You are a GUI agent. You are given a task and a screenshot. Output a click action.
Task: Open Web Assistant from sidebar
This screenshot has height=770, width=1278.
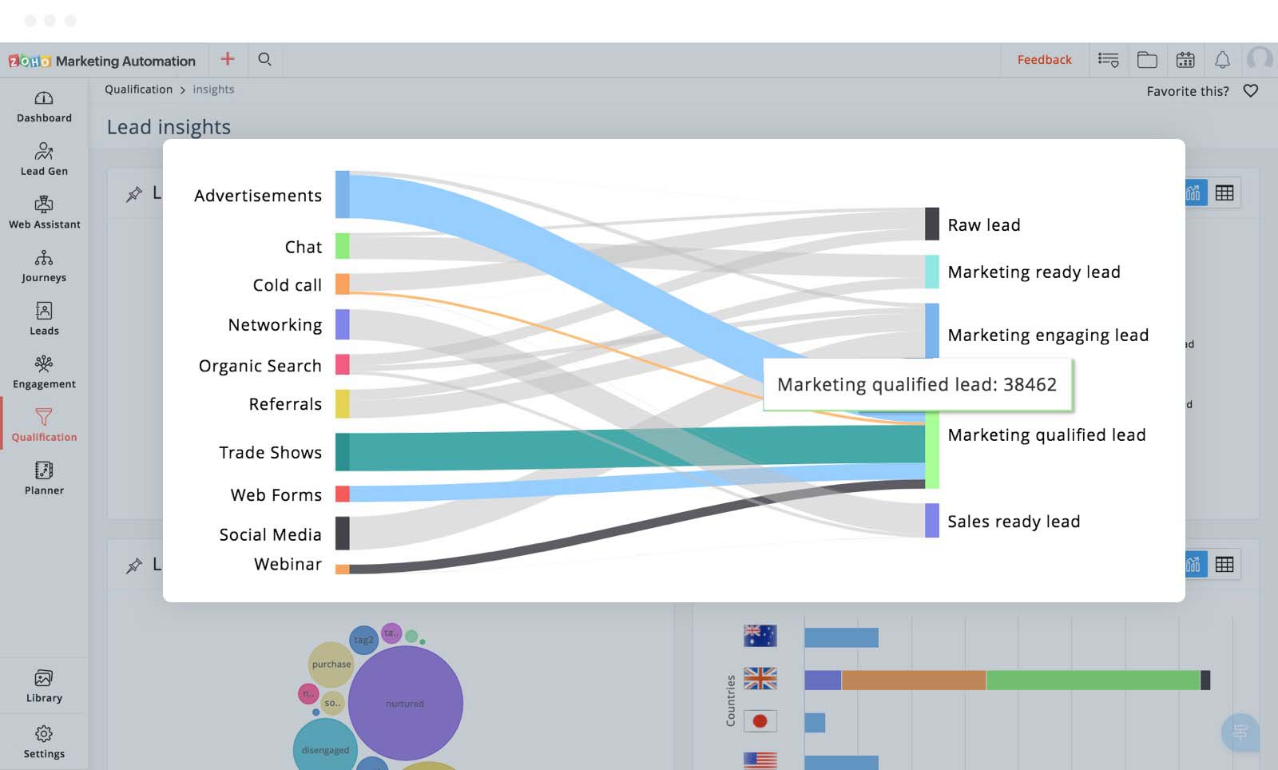pyautogui.click(x=44, y=213)
